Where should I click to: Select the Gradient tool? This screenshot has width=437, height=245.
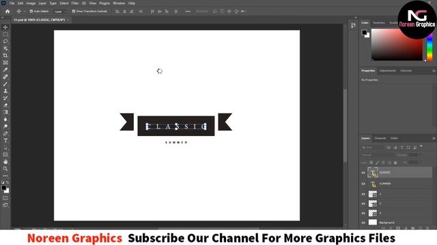5,112
